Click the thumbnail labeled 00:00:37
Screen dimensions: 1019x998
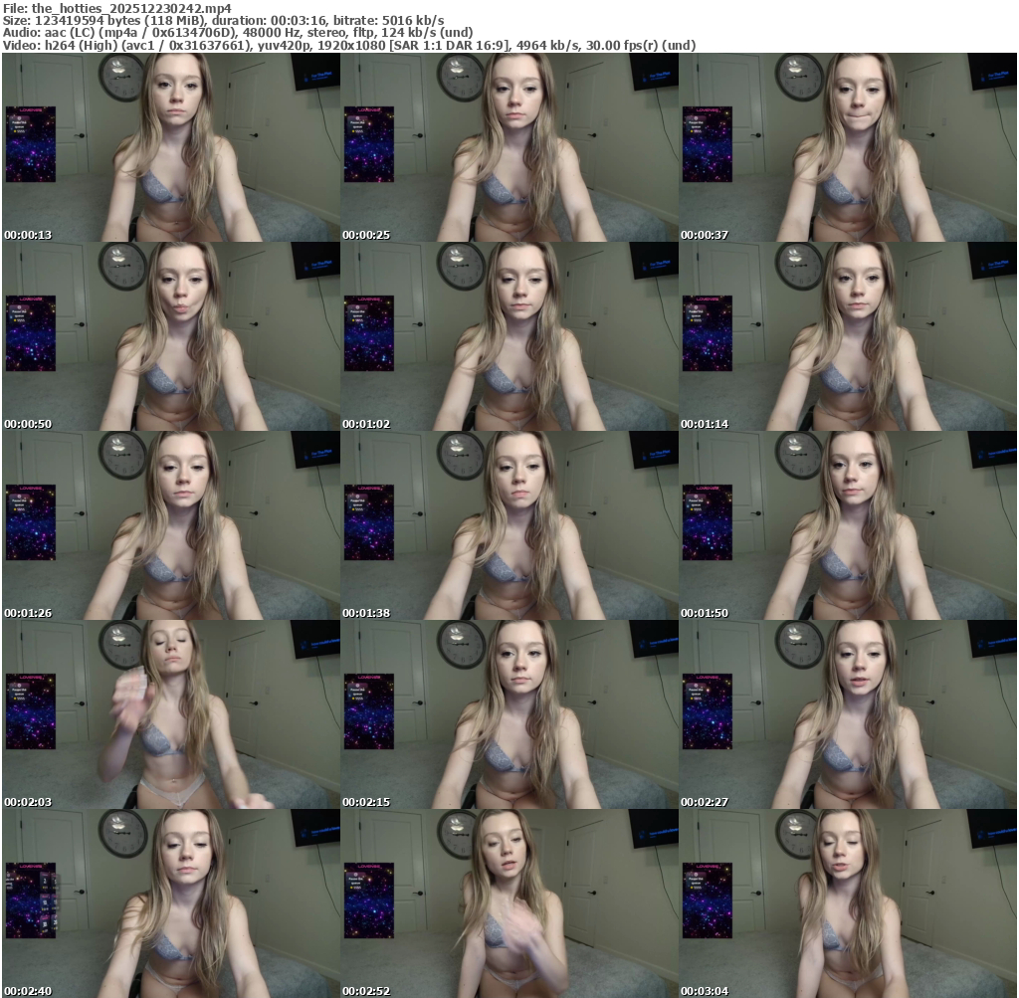(847, 147)
